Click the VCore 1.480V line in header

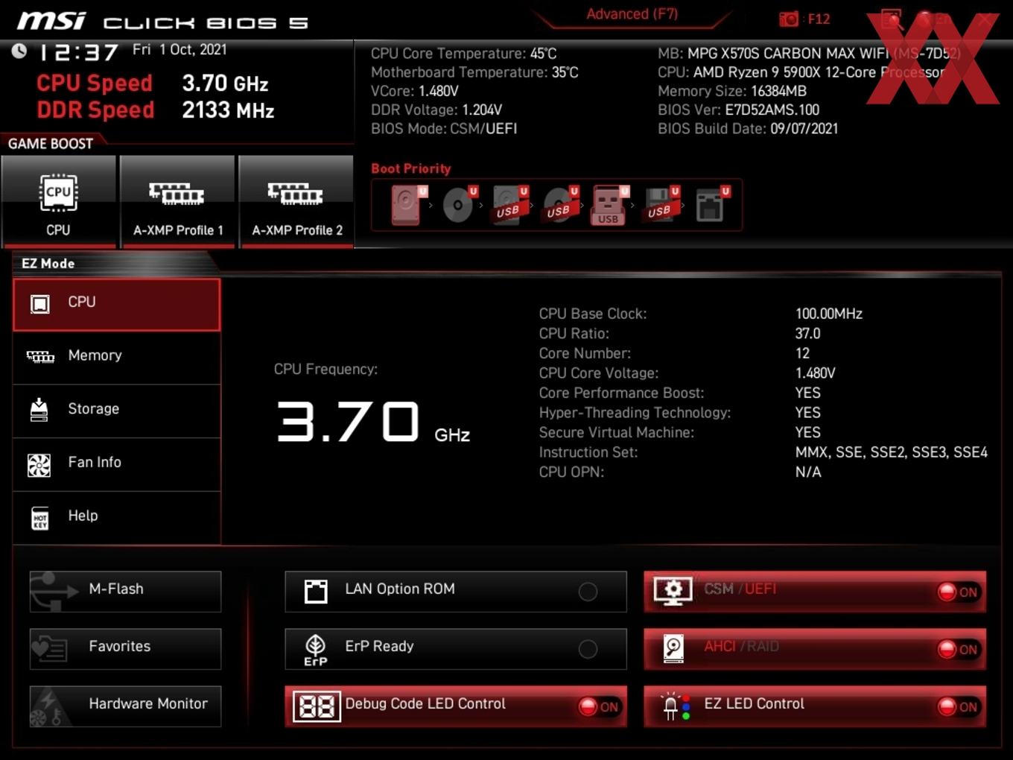(x=415, y=91)
